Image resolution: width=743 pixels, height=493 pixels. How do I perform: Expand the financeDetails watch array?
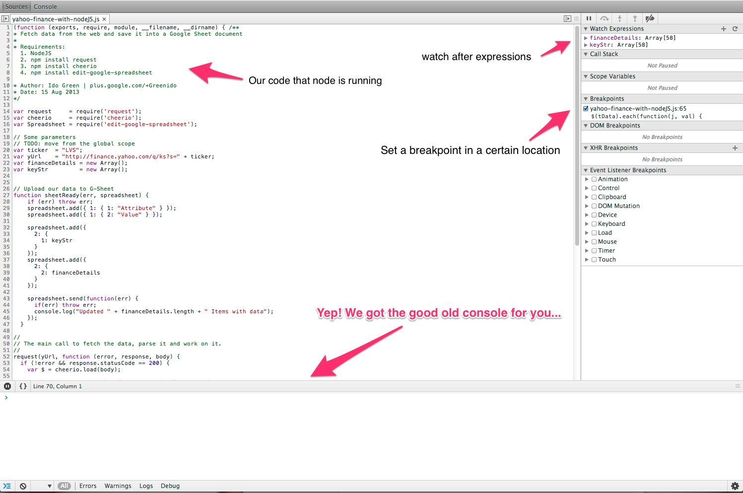[x=586, y=38]
